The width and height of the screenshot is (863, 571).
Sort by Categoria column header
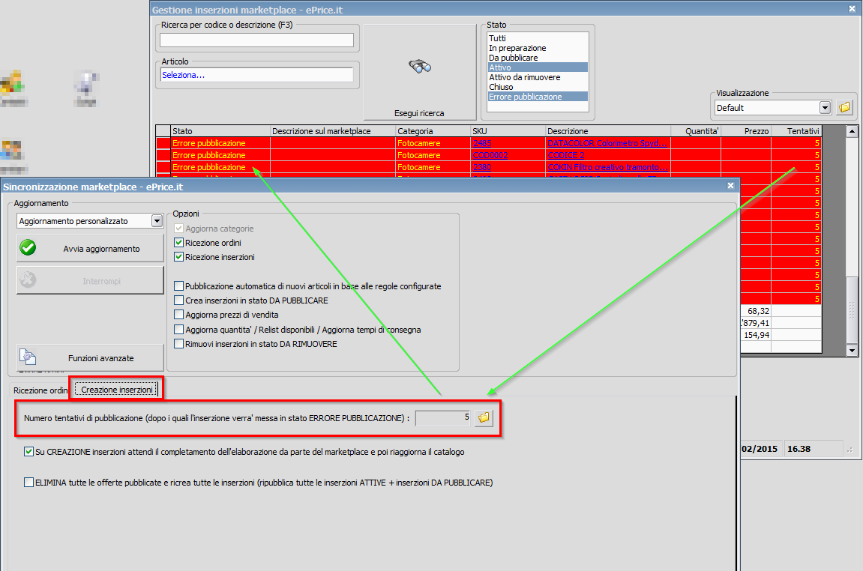point(433,131)
